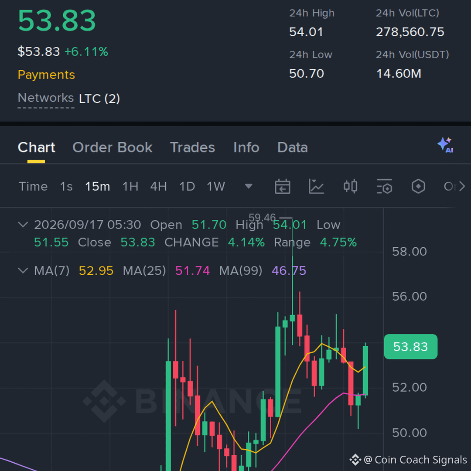Collapse the MA indicator values row
This screenshot has width=471, height=471.
(x=23, y=270)
